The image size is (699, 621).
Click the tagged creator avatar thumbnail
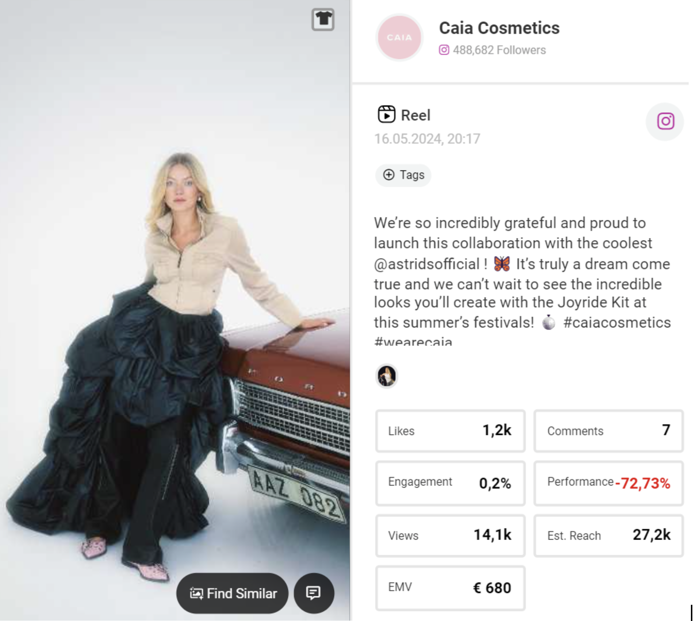[387, 376]
